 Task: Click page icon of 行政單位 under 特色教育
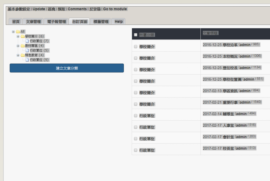pyautogui.click(x=27, y=60)
